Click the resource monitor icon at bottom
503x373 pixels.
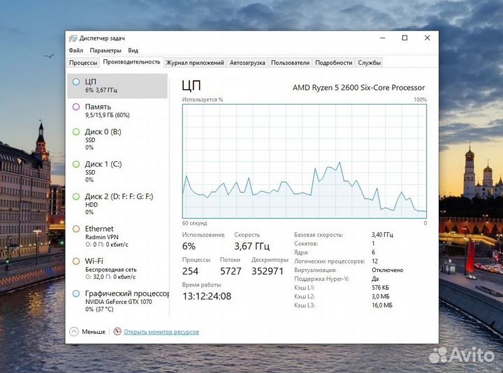117,332
